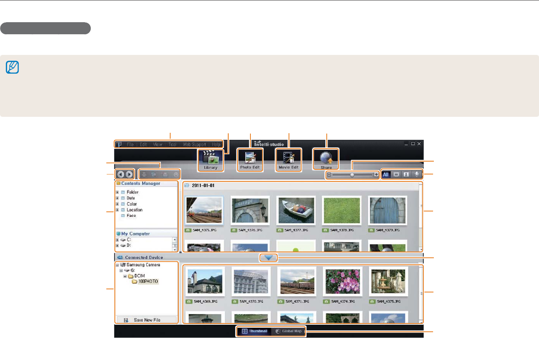
Task: Filter to show only voice files
Action: click(x=417, y=174)
